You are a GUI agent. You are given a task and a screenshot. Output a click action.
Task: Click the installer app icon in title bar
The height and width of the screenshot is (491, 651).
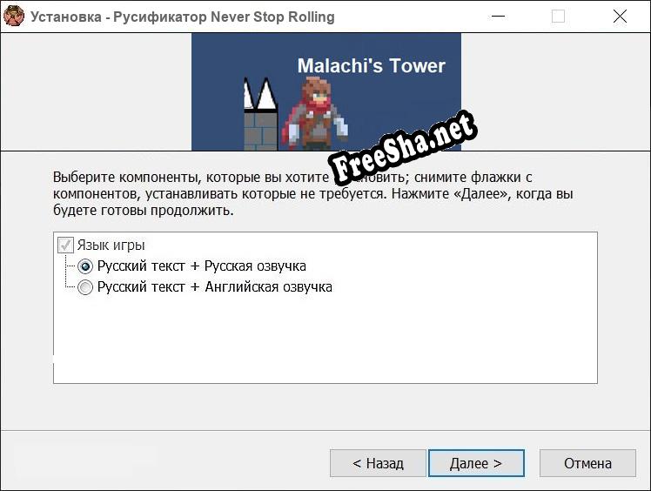14,16
